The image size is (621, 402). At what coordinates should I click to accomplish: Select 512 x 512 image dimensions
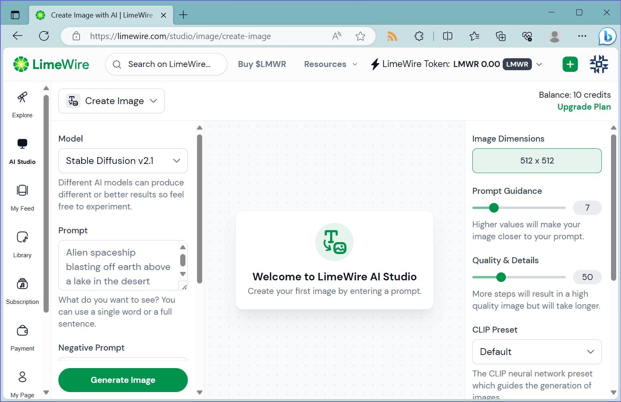pos(537,161)
